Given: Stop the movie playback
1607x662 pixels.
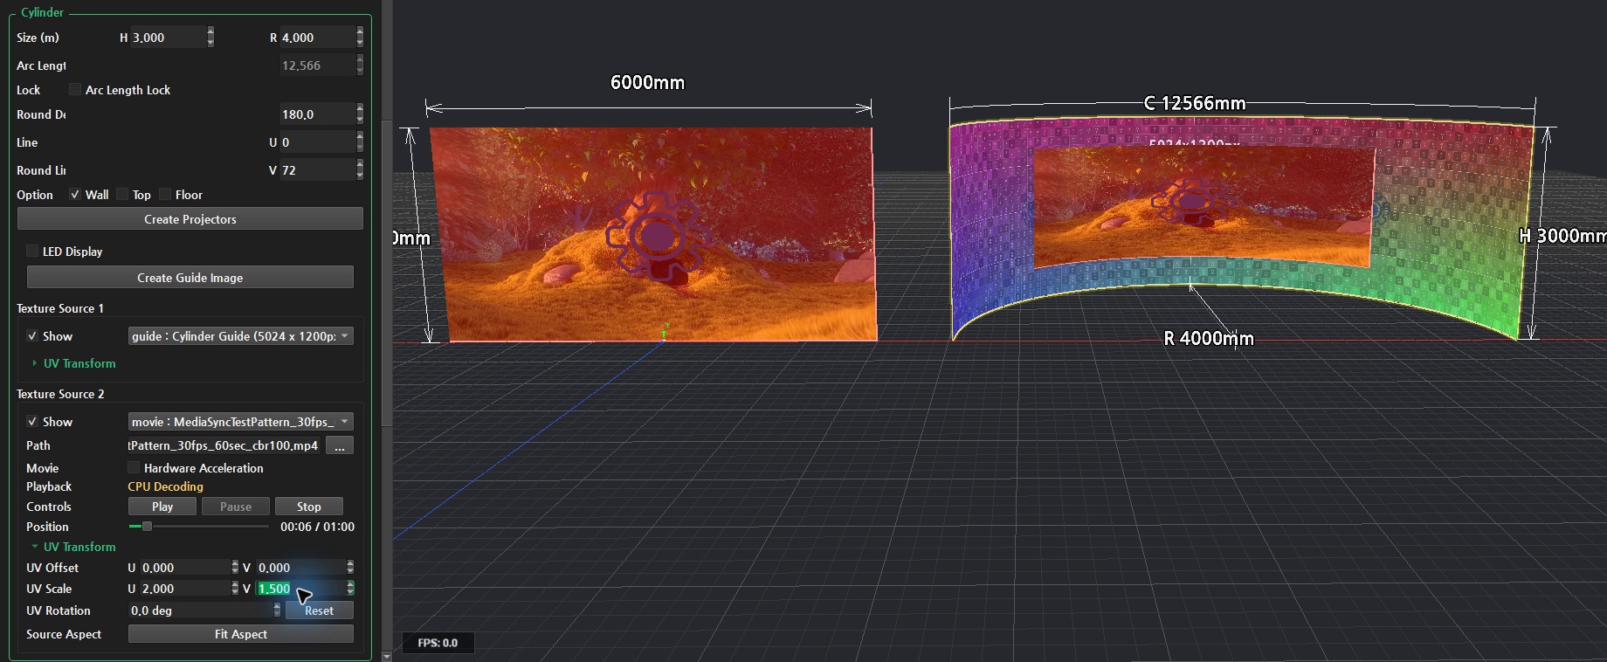Looking at the screenshot, I should [x=309, y=507].
